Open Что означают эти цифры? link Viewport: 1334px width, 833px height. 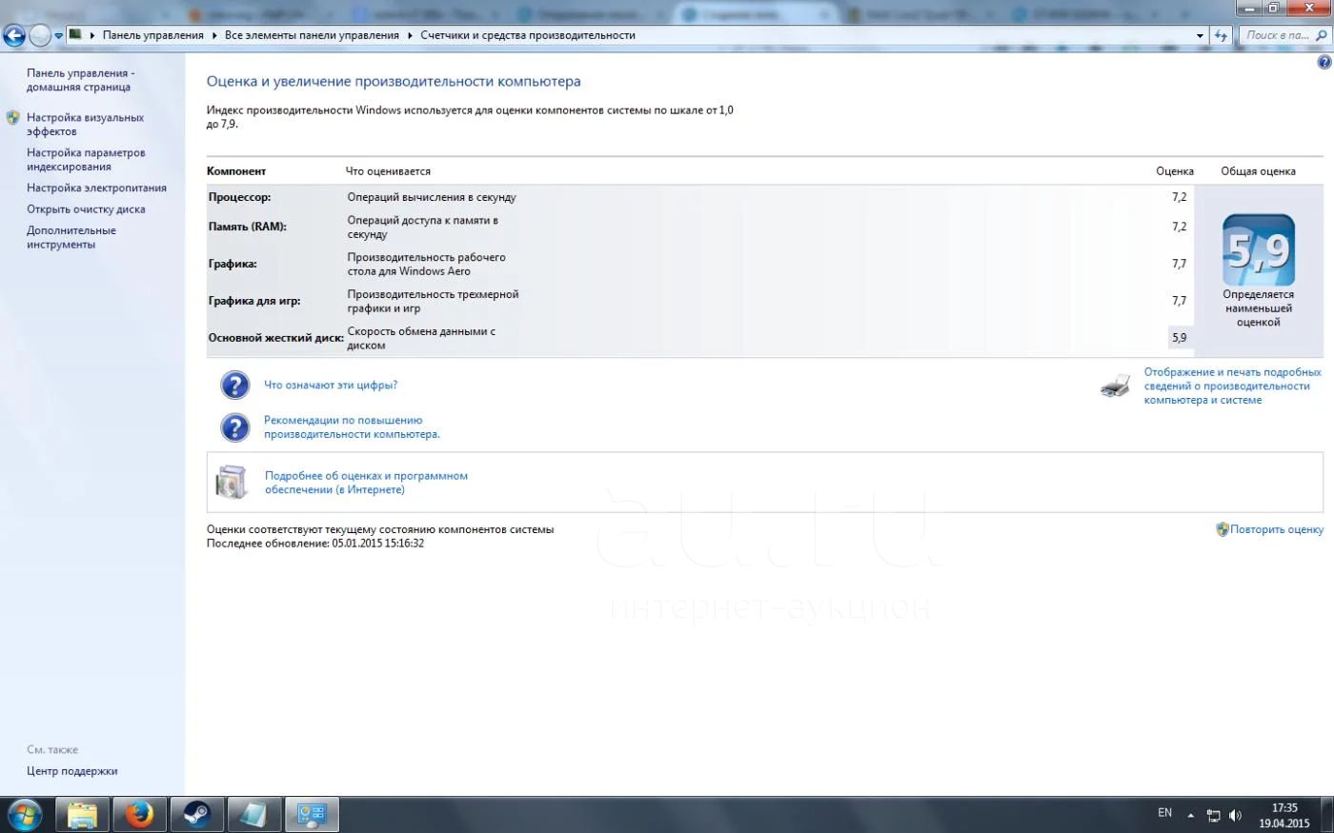click(331, 386)
